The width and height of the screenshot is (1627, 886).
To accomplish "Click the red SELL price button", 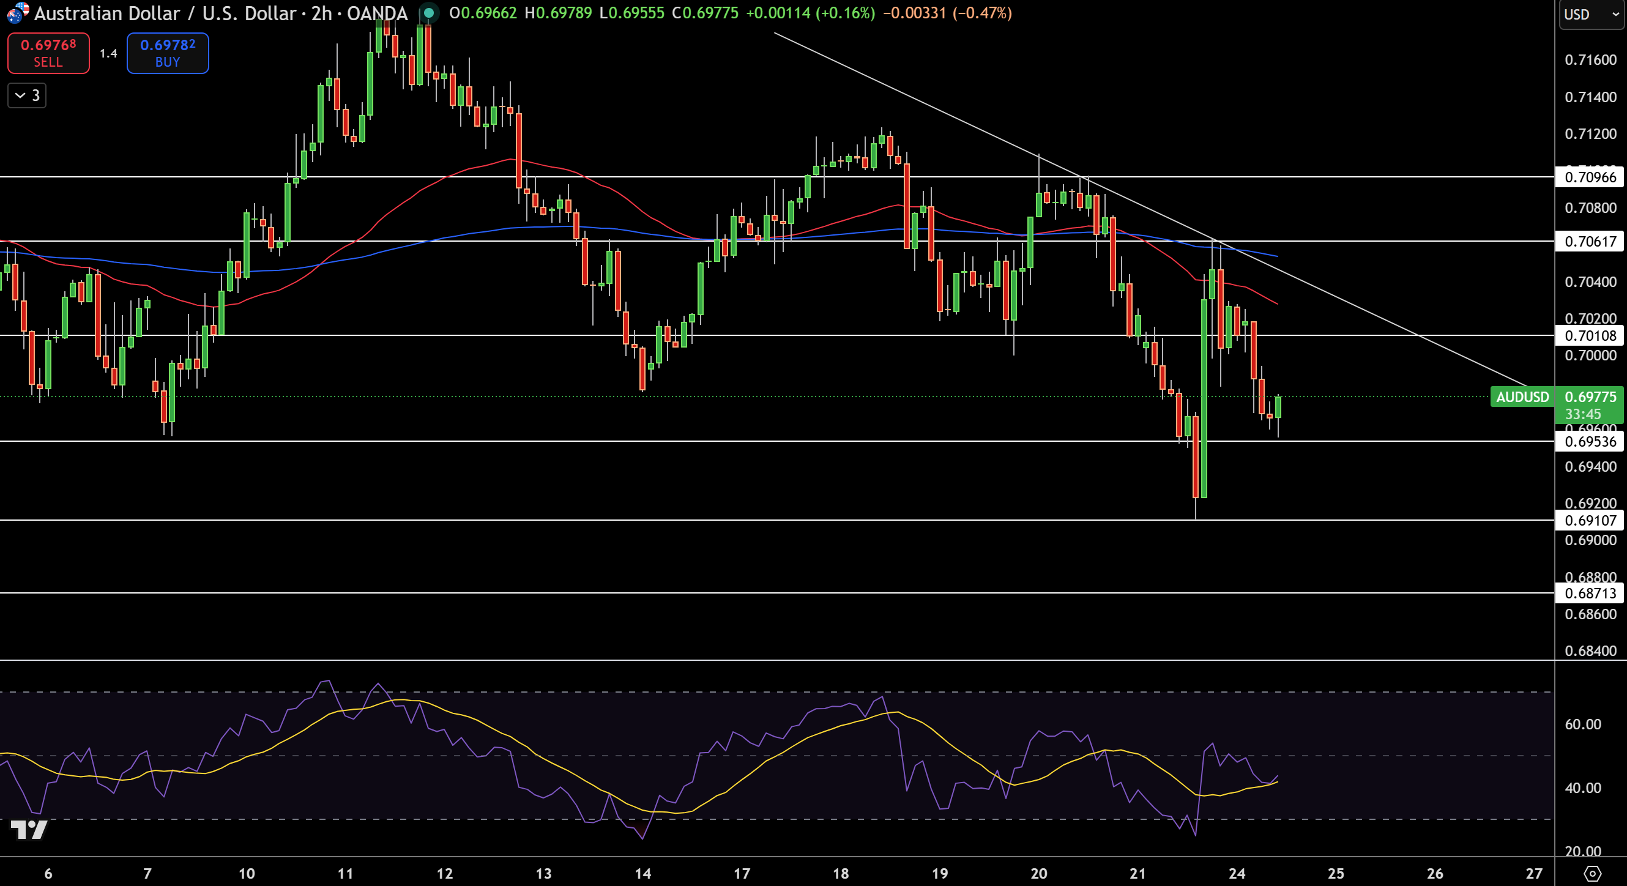I will tap(48, 53).
